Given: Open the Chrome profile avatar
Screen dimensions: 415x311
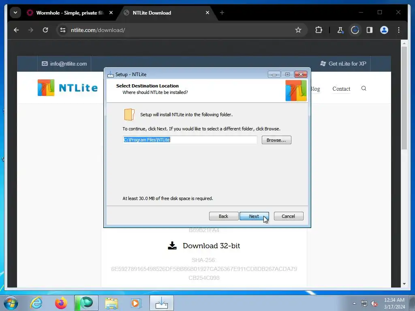Looking at the screenshot, I should (384, 30).
